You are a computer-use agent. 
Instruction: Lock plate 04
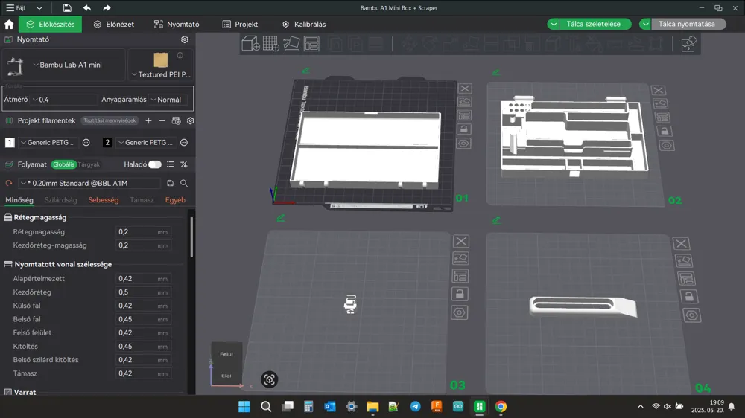point(689,297)
